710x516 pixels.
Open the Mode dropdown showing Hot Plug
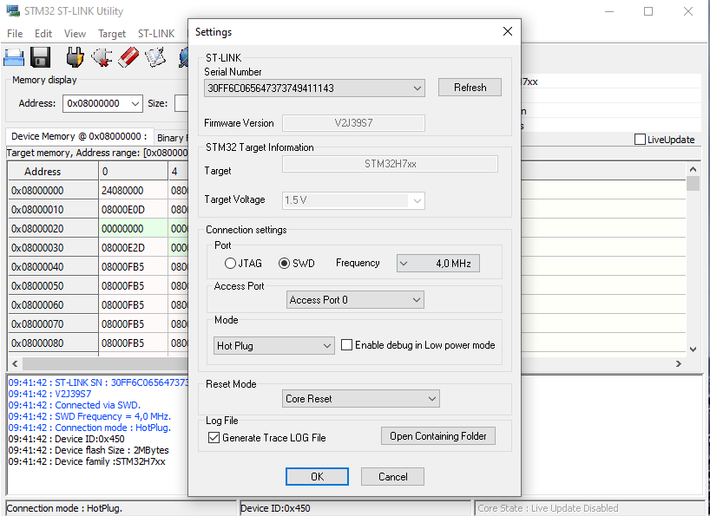click(x=274, y=345)
